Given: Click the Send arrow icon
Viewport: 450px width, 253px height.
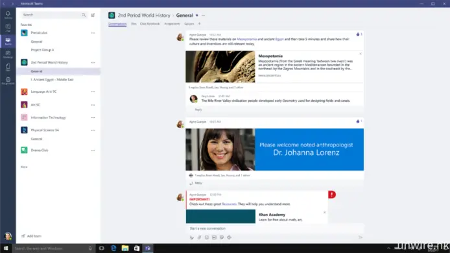Looking at the screenshot, I should pyautogui.click(x=361, y=237).
